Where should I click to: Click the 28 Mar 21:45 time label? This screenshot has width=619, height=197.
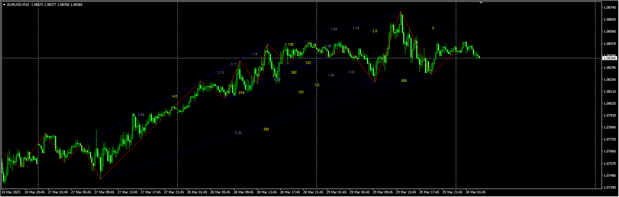313,192
